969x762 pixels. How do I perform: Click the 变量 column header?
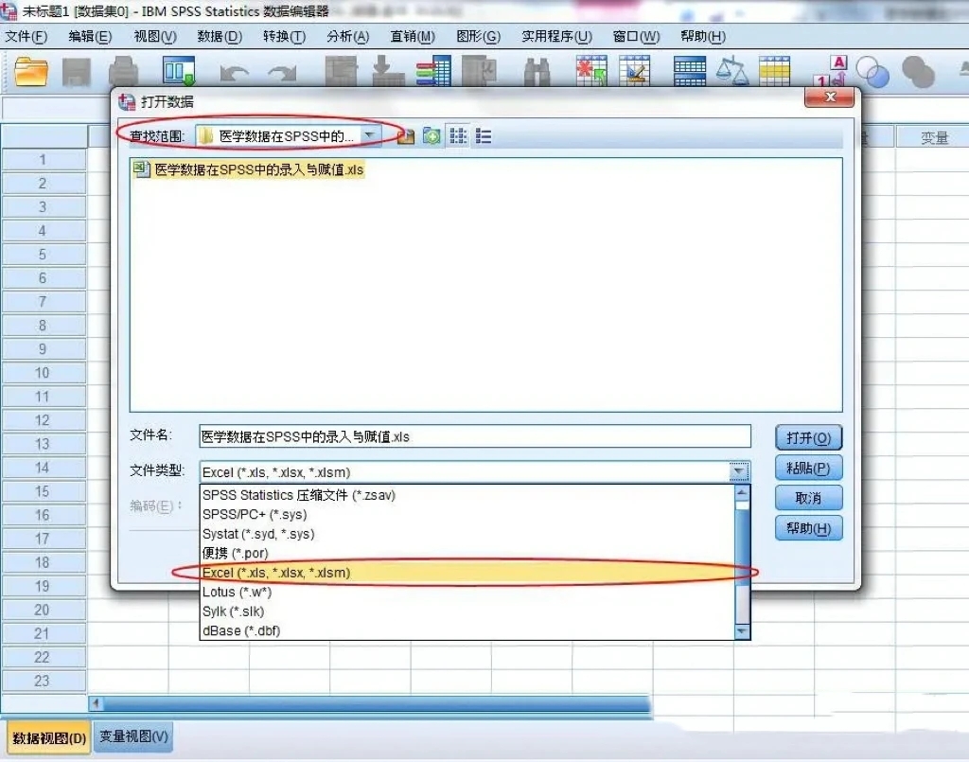tap(933, 137)
